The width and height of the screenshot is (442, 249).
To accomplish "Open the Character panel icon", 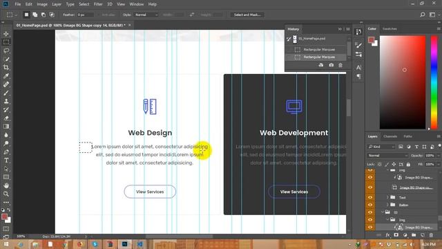I will pos(358,68).
